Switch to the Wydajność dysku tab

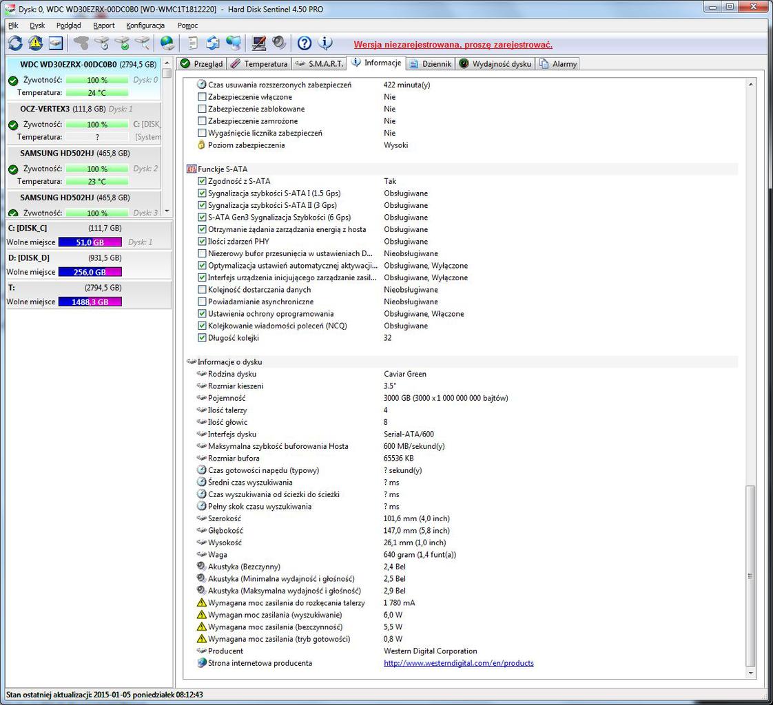coord(496,64)
